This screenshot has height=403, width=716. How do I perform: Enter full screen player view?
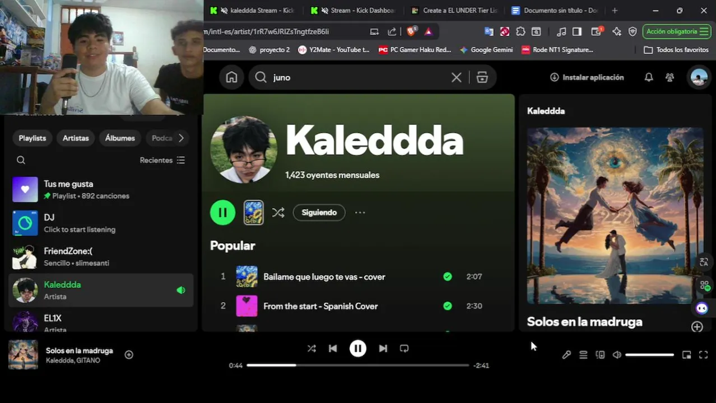pos(704,354)
